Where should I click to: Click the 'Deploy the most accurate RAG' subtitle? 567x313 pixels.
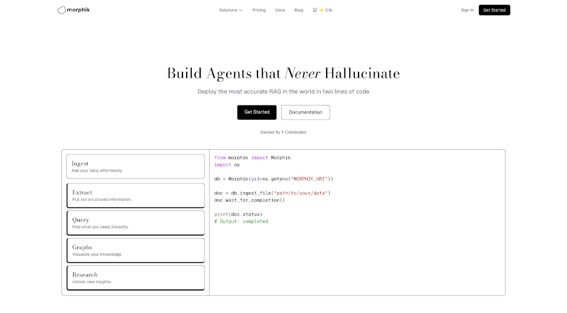click(283, 92)
